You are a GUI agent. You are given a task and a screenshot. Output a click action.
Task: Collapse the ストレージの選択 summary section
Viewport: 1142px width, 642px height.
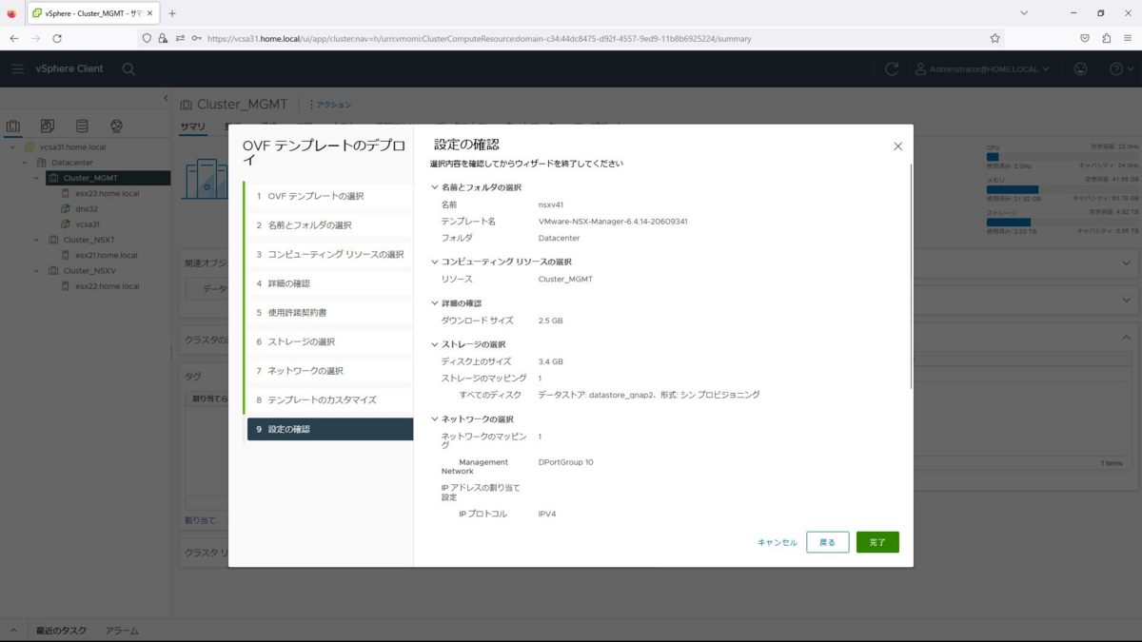click(x=435, y=344)
